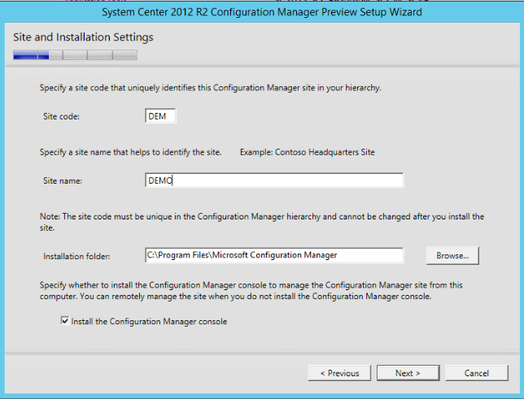Screen dimensions: 524x399
Task: Click the Setup Wizard window title bar
Action: (262, 12)
